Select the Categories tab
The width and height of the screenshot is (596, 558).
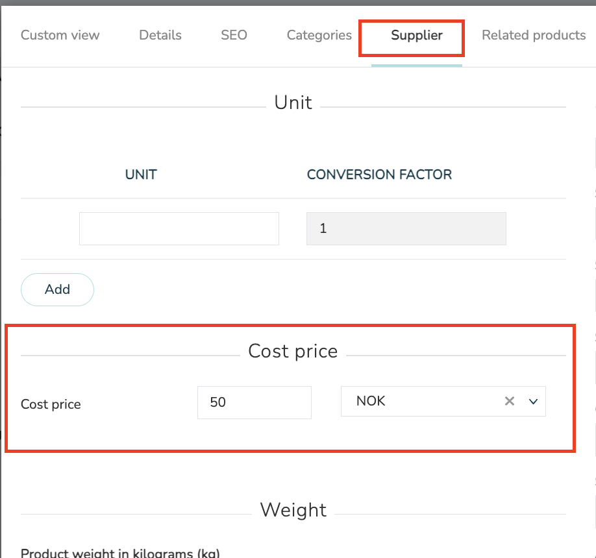tap(319, 35)
